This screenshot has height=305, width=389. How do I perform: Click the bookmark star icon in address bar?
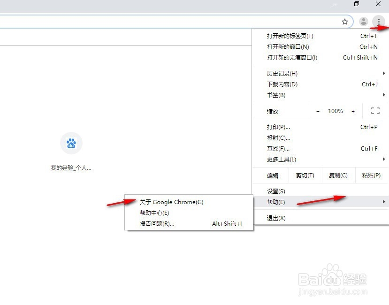[344, 22]
